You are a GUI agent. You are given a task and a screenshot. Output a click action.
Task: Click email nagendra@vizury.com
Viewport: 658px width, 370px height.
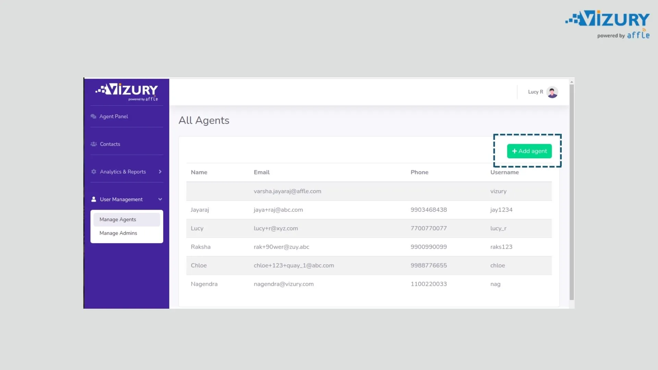(284, 284)
